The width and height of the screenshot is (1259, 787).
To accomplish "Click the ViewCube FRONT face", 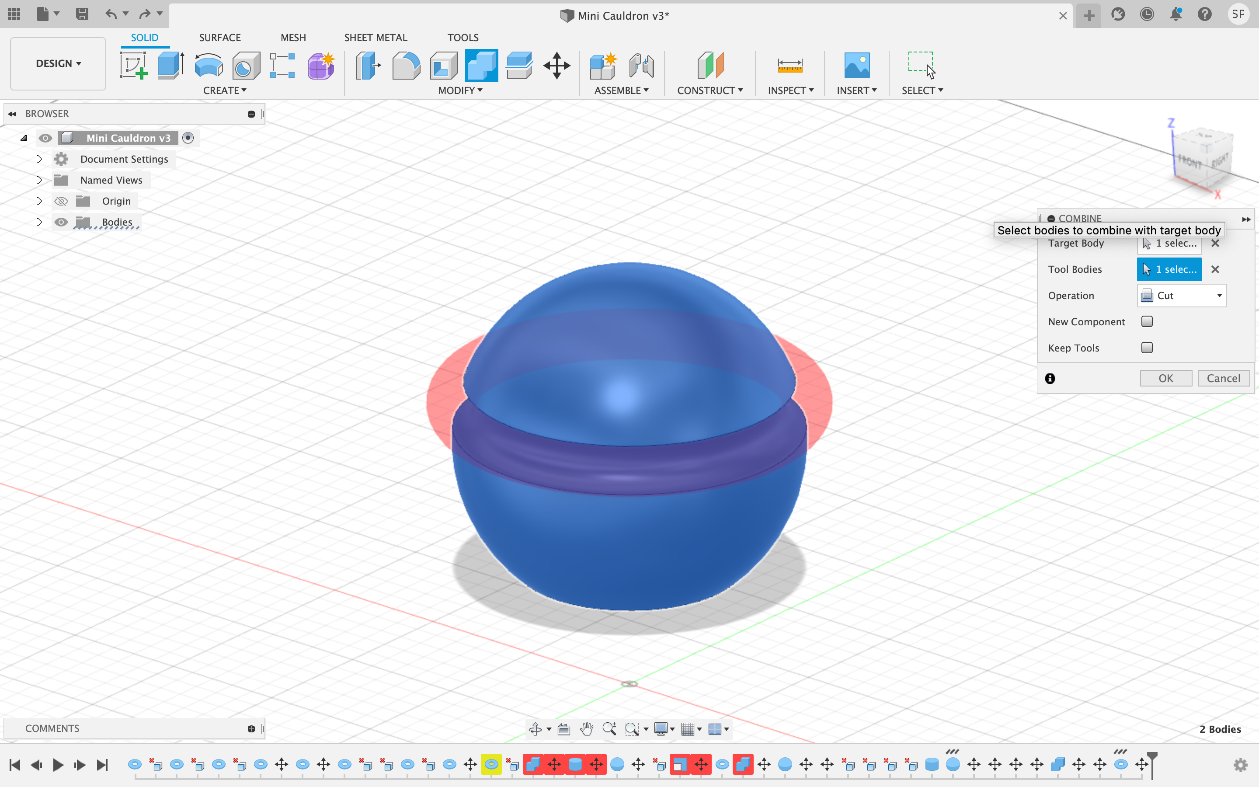I will (1190, 162).
